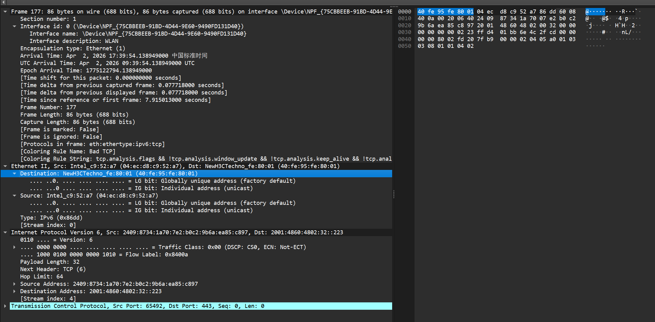Click the 0030 offset in hex pane
The width and height of the screenshot is (655, 322).
[x=404, y=32]
